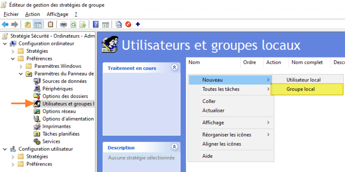
Task: Select Configuration ordinateur label in tree
Action: click(x=46, y=44)
